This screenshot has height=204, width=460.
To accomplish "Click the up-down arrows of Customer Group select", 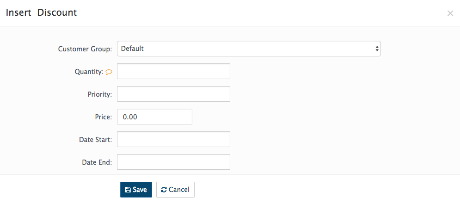I will coord(377,49).
